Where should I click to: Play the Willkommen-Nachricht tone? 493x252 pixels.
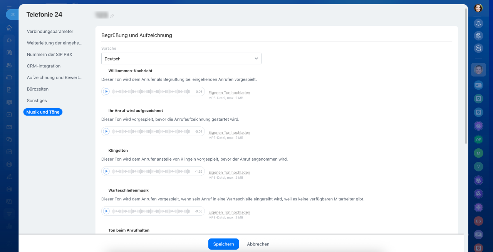(x=106, y=92)
